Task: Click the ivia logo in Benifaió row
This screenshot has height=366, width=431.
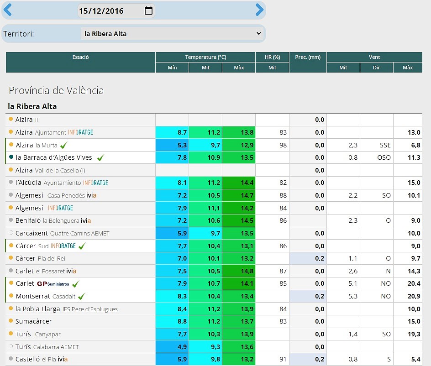Action: point(86,220)
